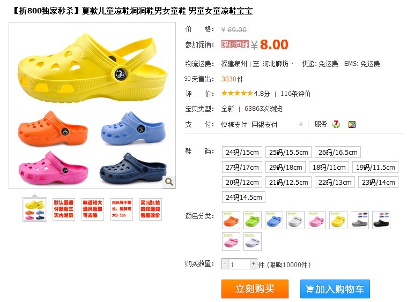Select shoe size 24码/15cm
The height and width of the screenshot is (302, 407).
[242, 152]
